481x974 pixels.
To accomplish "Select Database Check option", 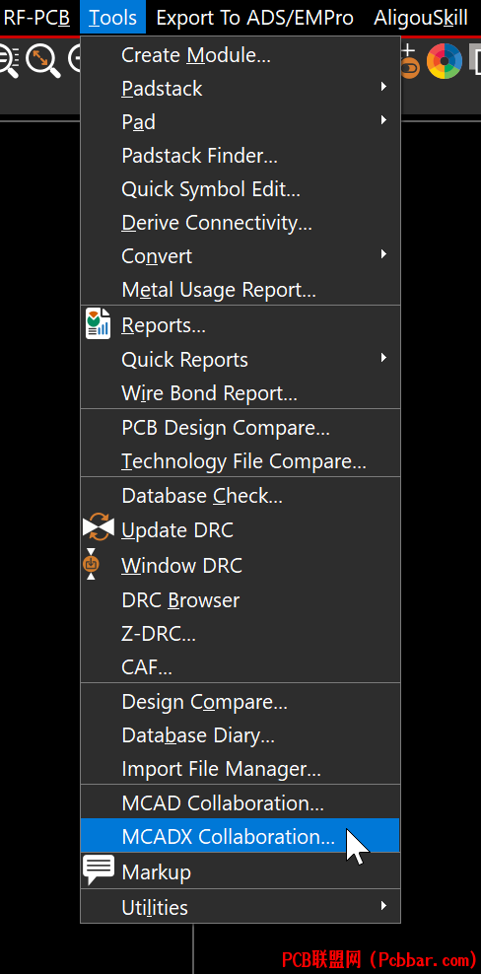I will [x=240, y=495].
